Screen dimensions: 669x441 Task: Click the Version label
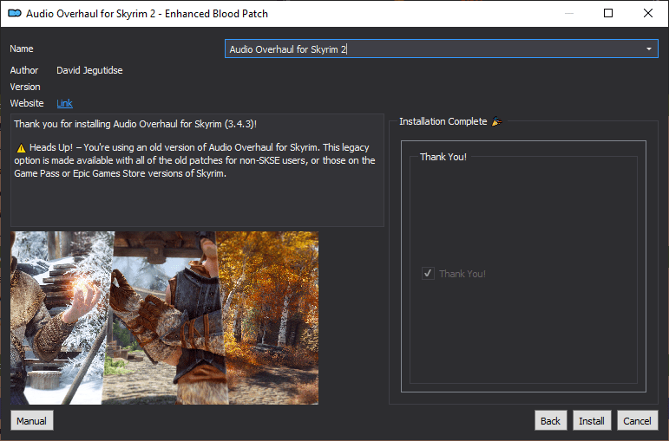point(25,87)
